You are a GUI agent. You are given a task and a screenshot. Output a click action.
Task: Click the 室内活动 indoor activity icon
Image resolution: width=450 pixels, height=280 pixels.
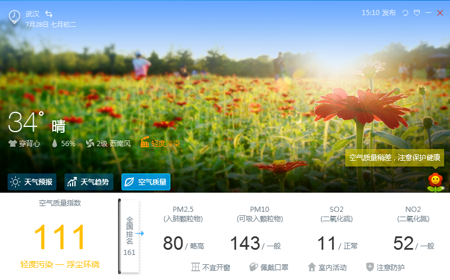click(312, 267)
